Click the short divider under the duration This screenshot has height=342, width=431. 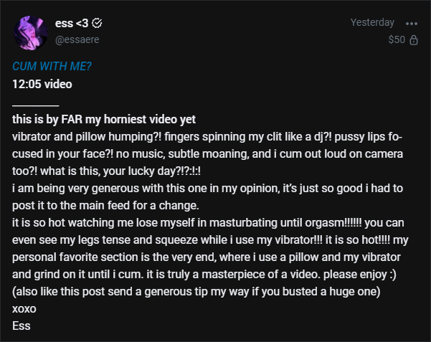pos(35,105)
